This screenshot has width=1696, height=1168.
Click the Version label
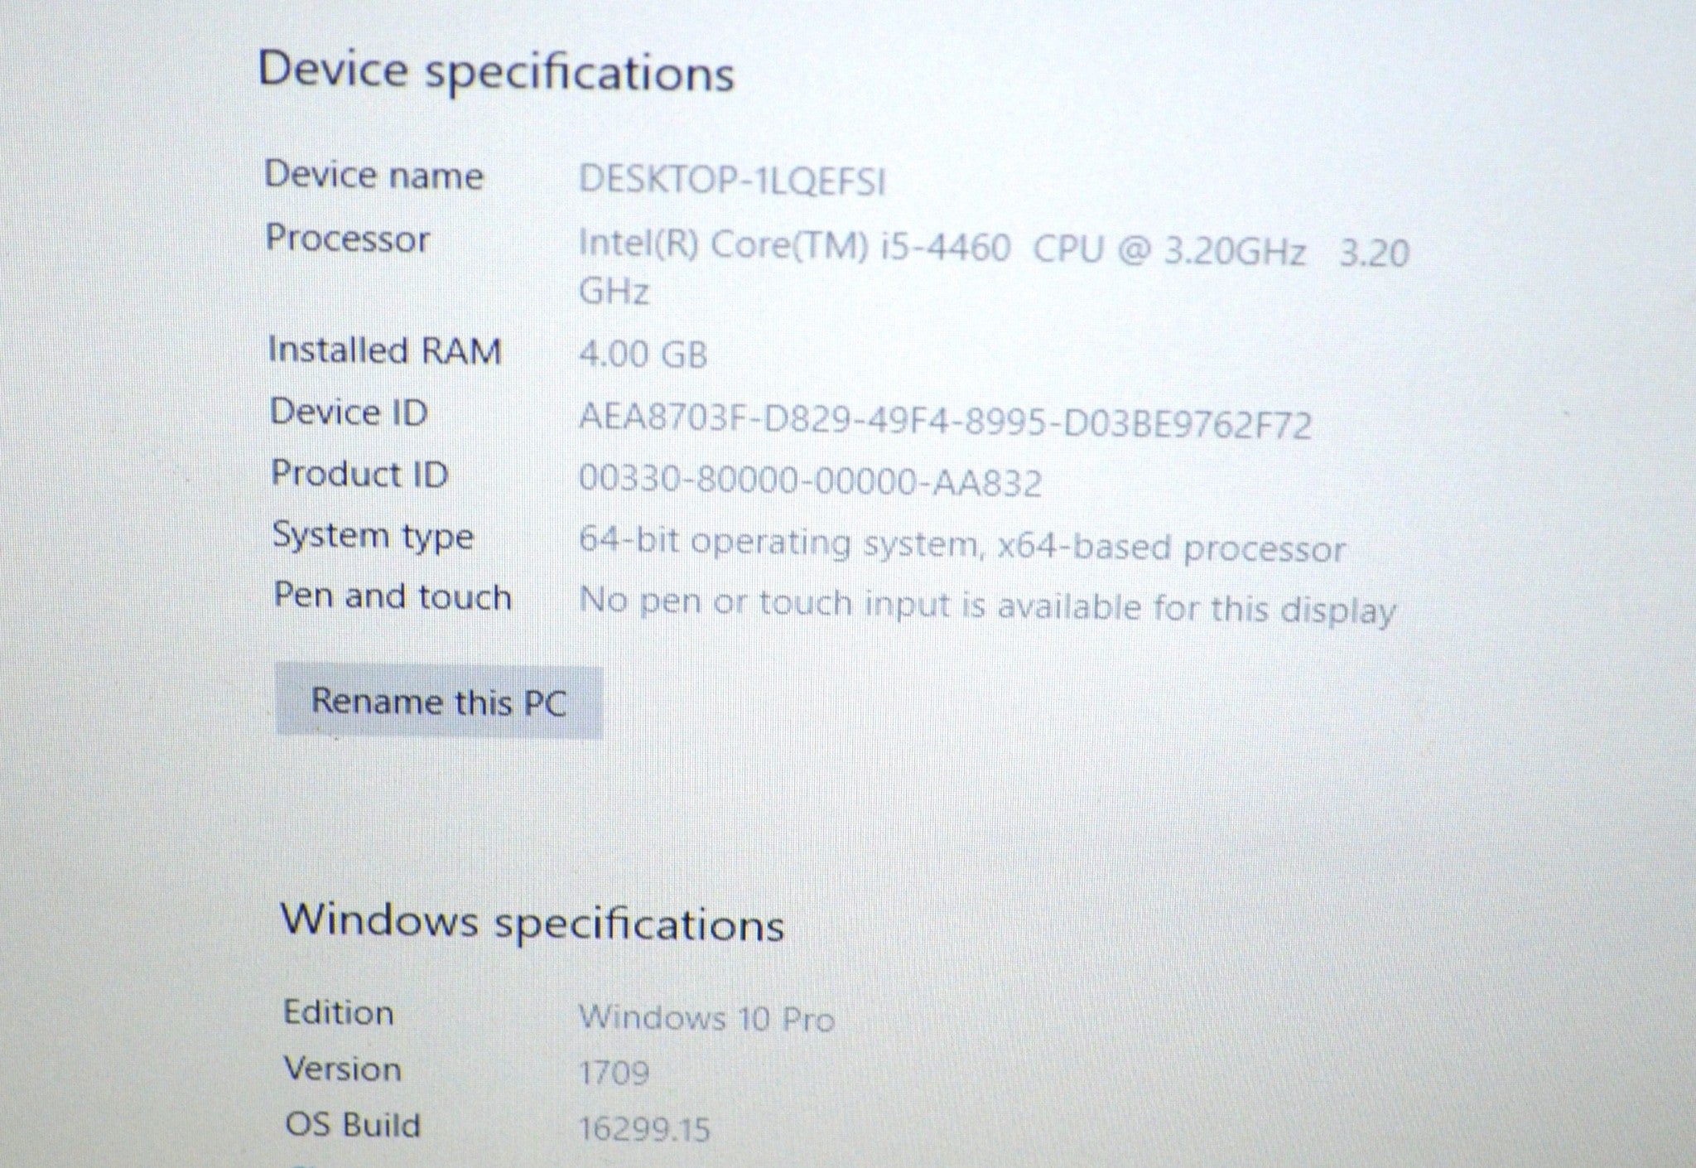click(x=342, y=1069)
